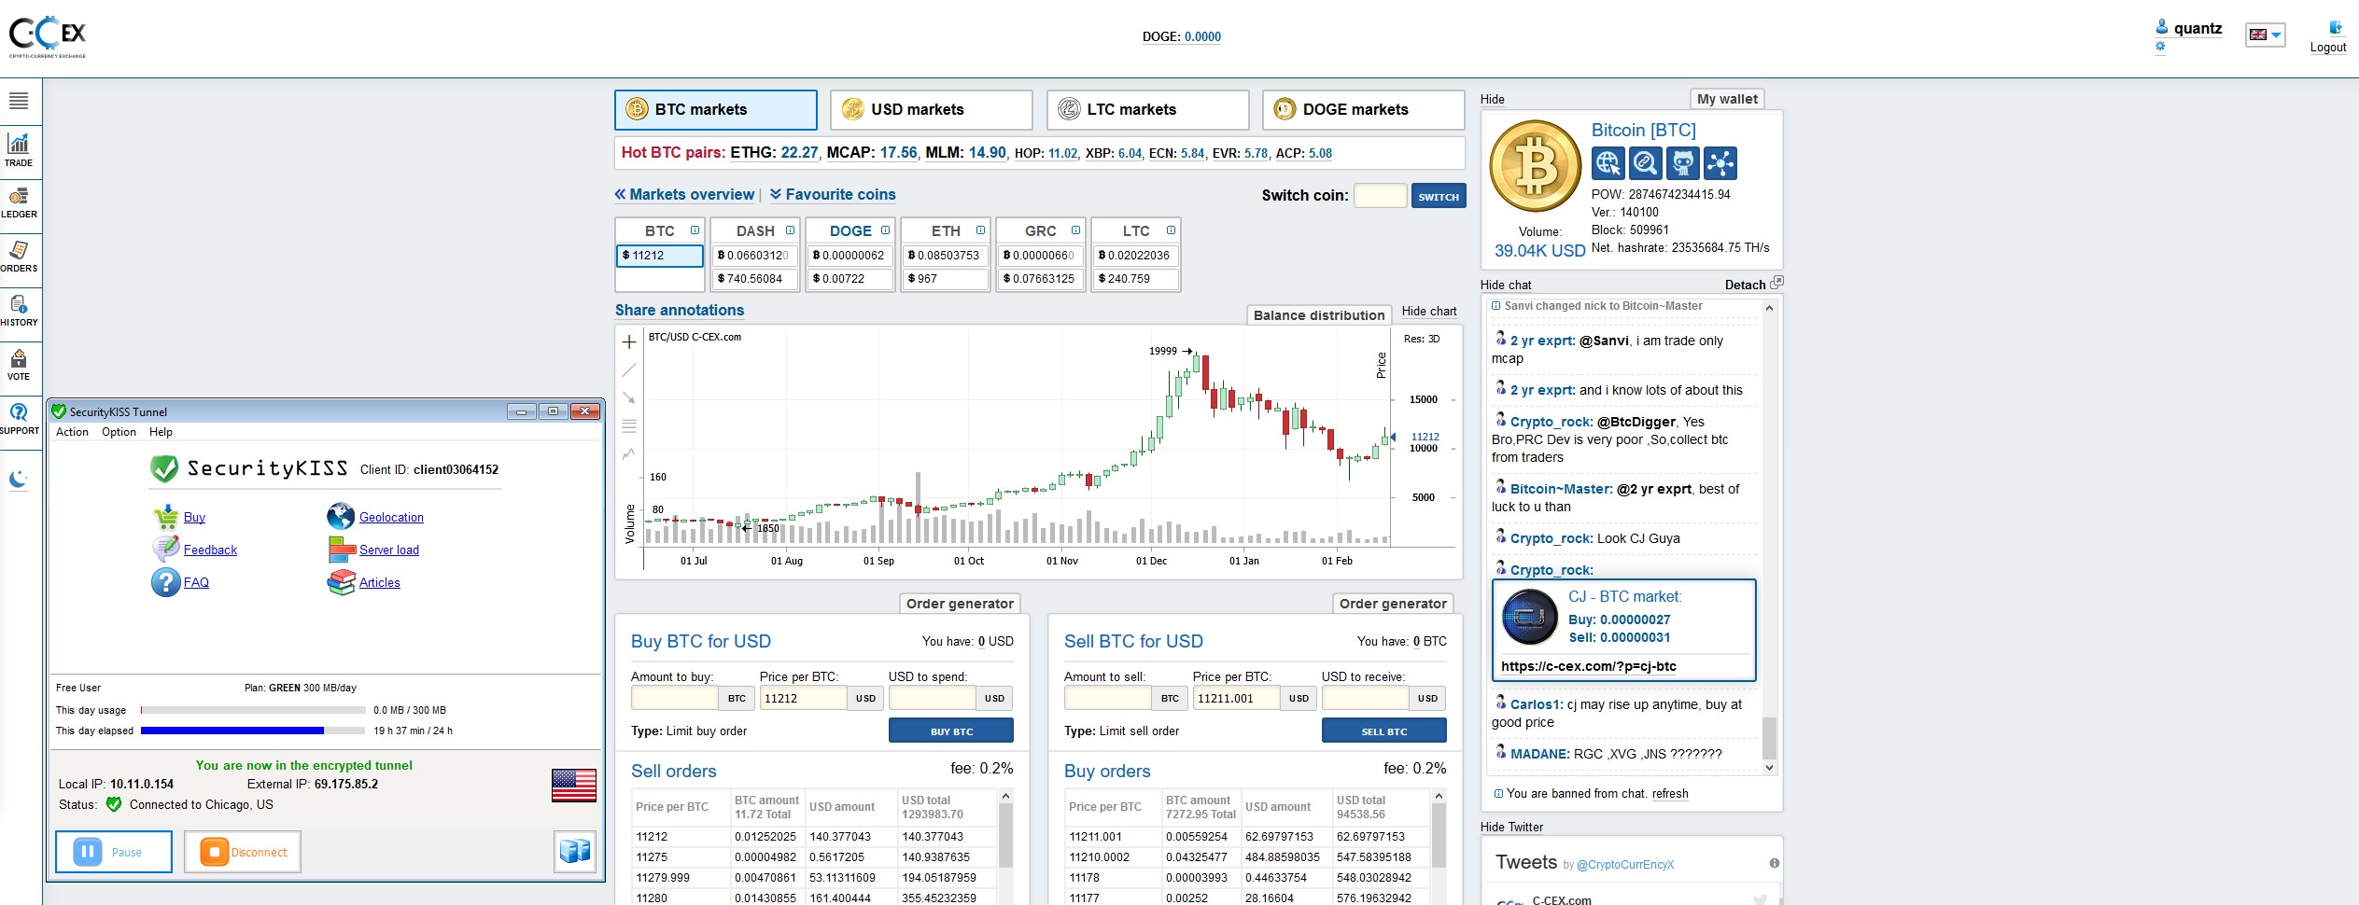Click the C-CEX logo

click(47, 35)
